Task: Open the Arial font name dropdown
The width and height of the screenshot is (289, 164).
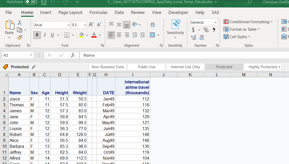Action: [x=69, y=25]
